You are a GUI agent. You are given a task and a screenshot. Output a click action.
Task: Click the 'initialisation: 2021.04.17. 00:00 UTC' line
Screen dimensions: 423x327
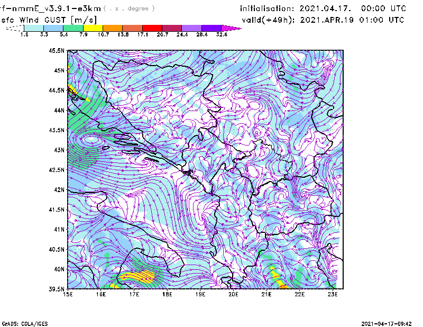323,8
